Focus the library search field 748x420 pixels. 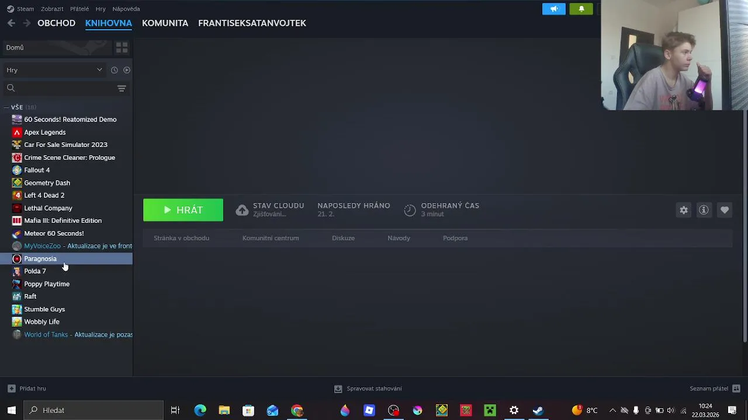(x=58, y=88)
